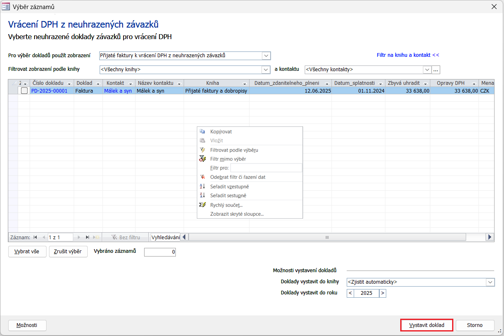The height and width of the screenshot is (336, 504).
Task: Go to previous record navigation arrow
Action: [x=44, y=237]
